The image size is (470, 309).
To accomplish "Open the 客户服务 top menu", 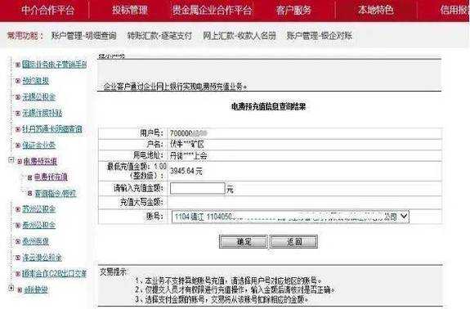I will click(293, 10).
